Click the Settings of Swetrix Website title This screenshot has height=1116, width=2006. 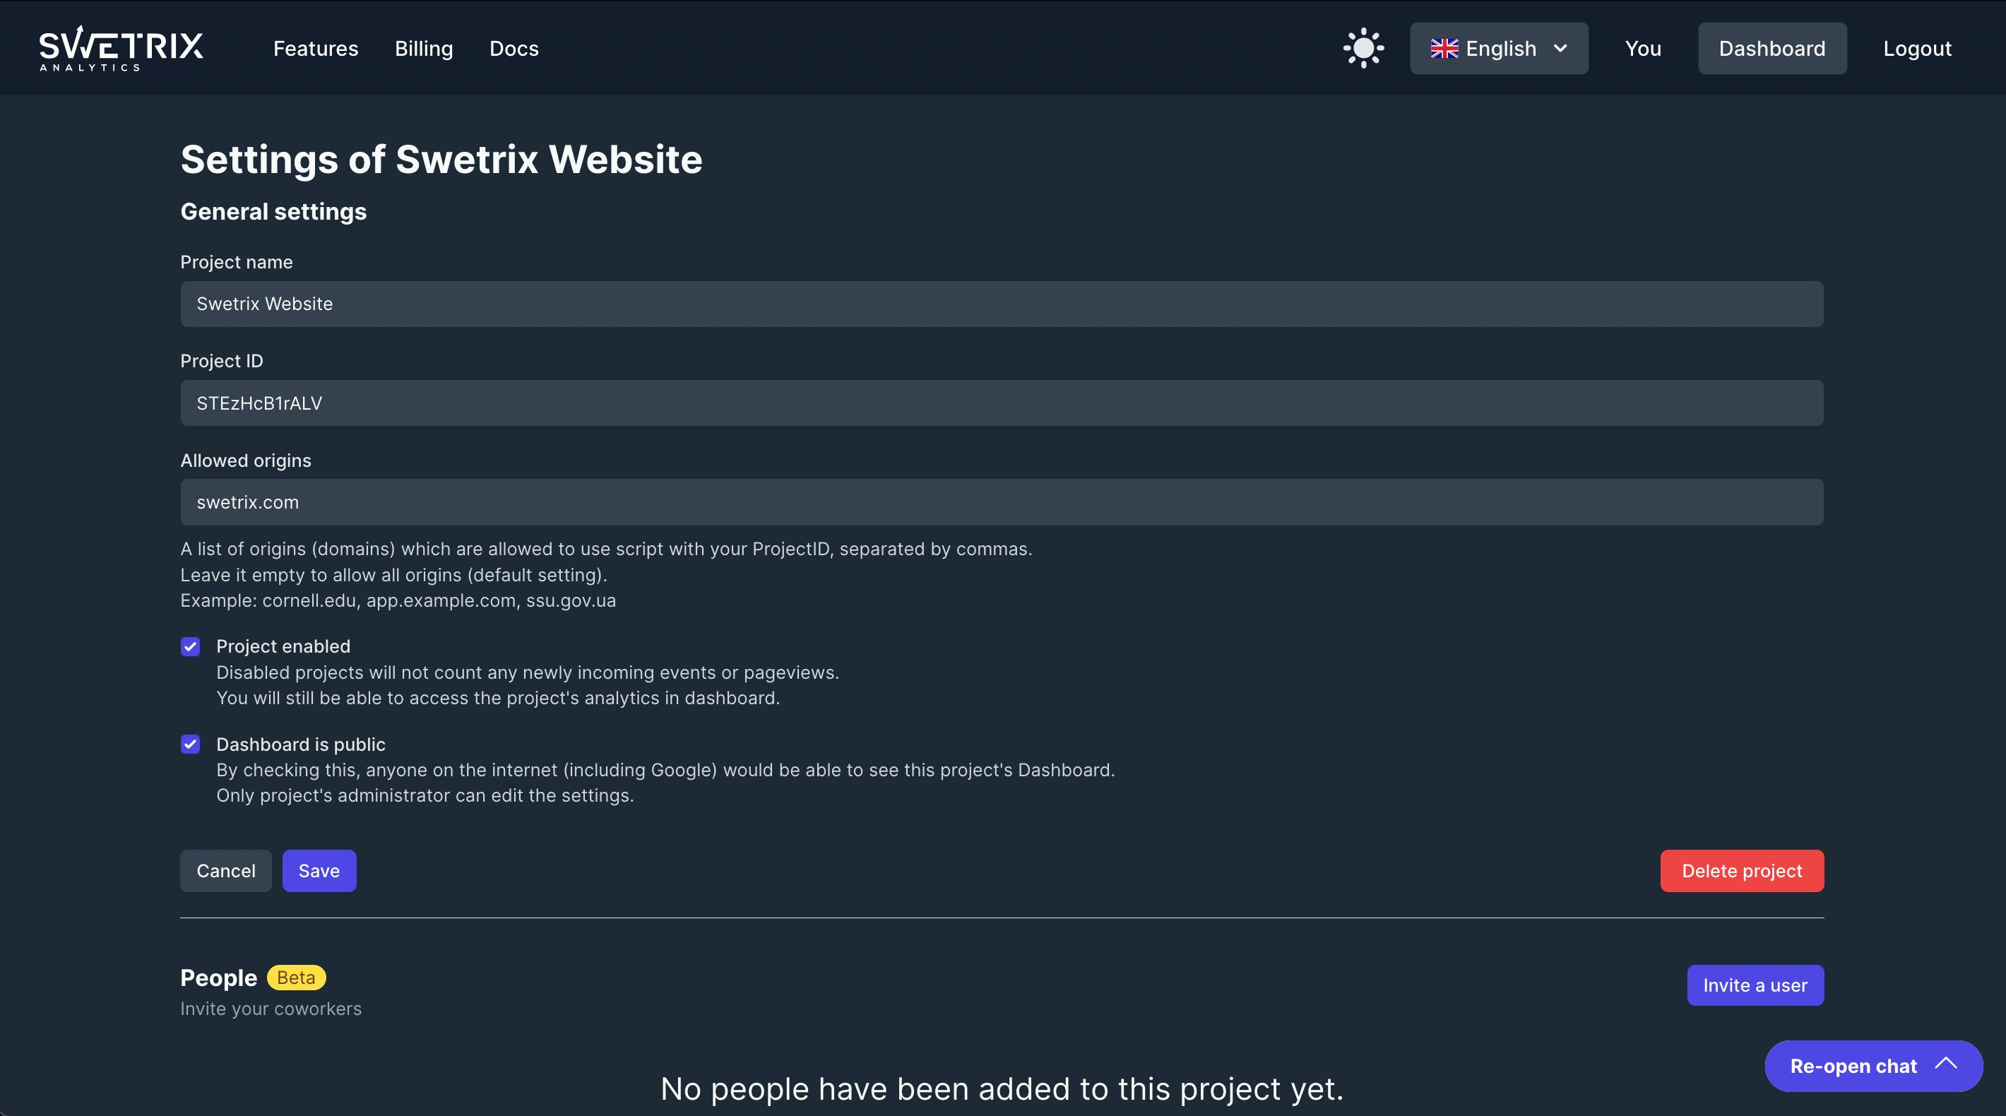tap(441, 160)
